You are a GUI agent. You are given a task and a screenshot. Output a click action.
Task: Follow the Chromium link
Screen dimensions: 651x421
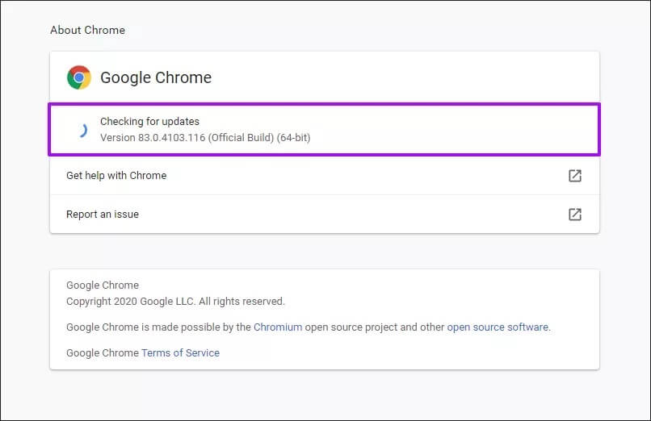[278, 327]
